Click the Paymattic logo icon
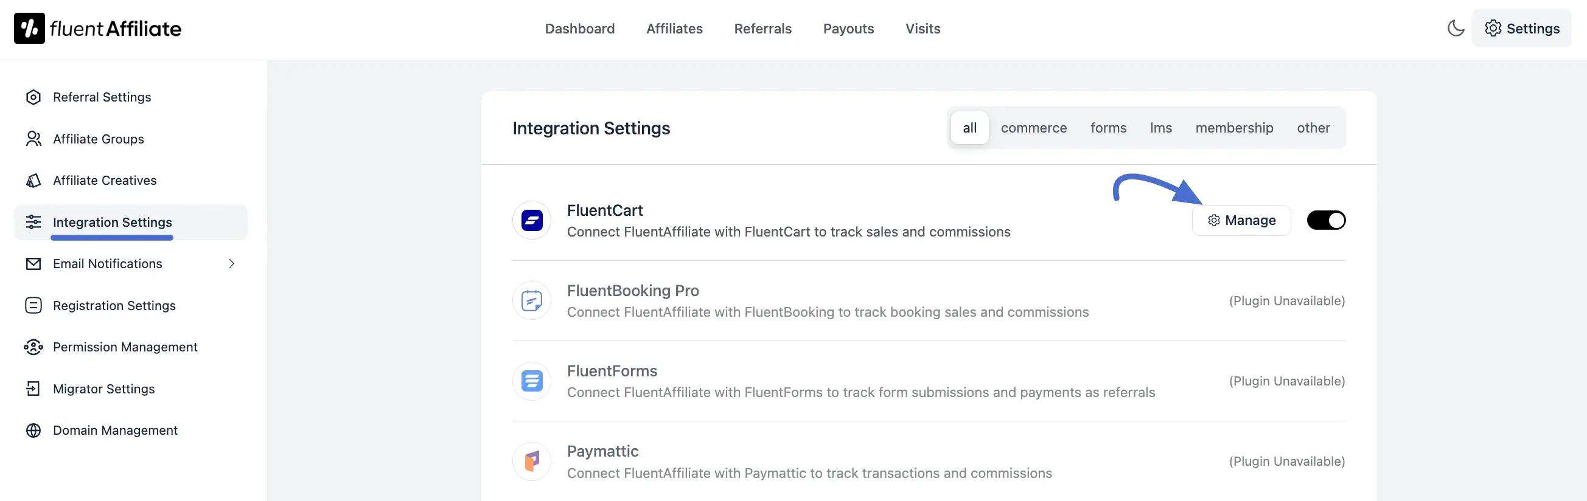 (532, 461)
